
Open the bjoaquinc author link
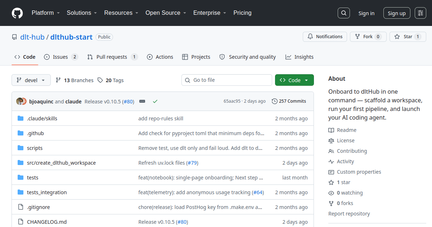pos(41,102)
